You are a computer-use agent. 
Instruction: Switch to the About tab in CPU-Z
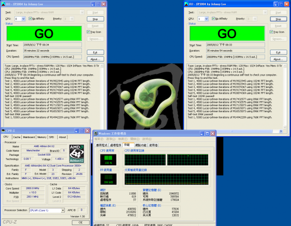point(62,137)
